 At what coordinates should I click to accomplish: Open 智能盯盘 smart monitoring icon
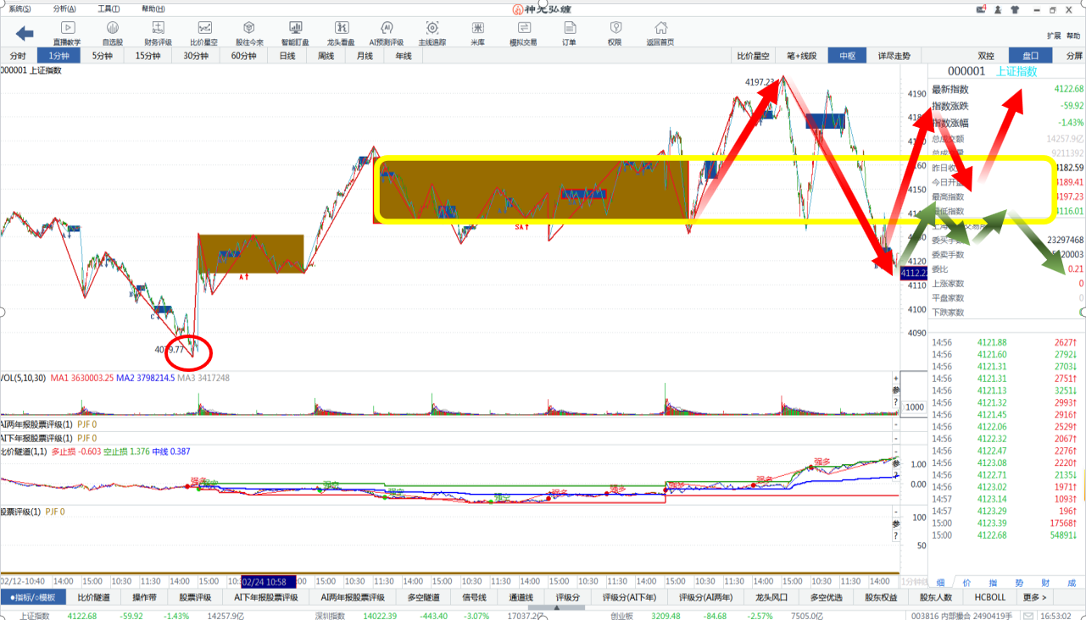(295, 32)
